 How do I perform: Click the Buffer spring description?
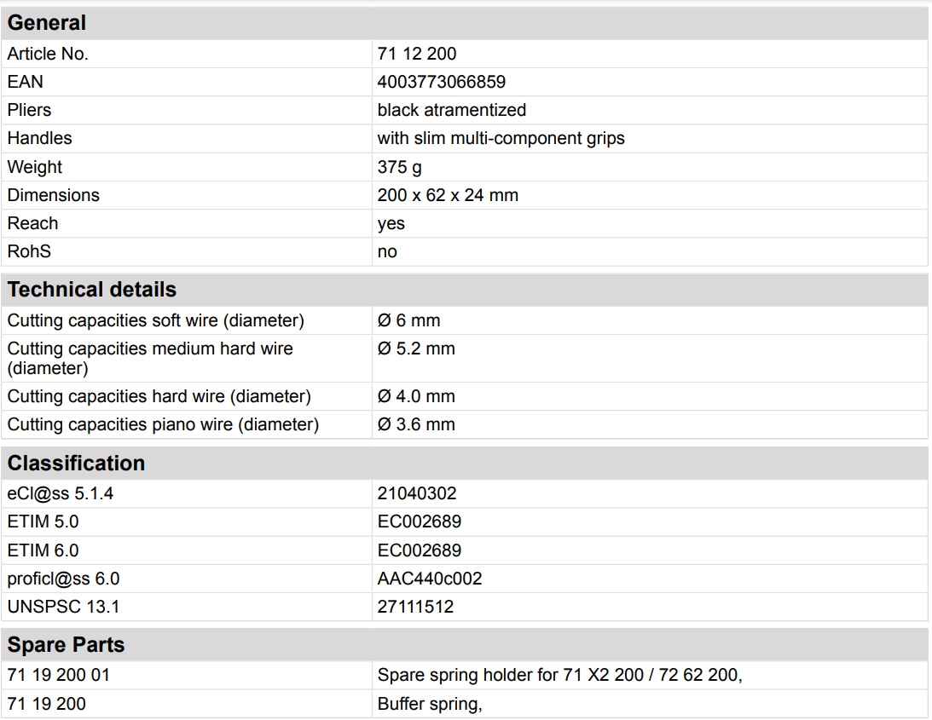(430, 705)
